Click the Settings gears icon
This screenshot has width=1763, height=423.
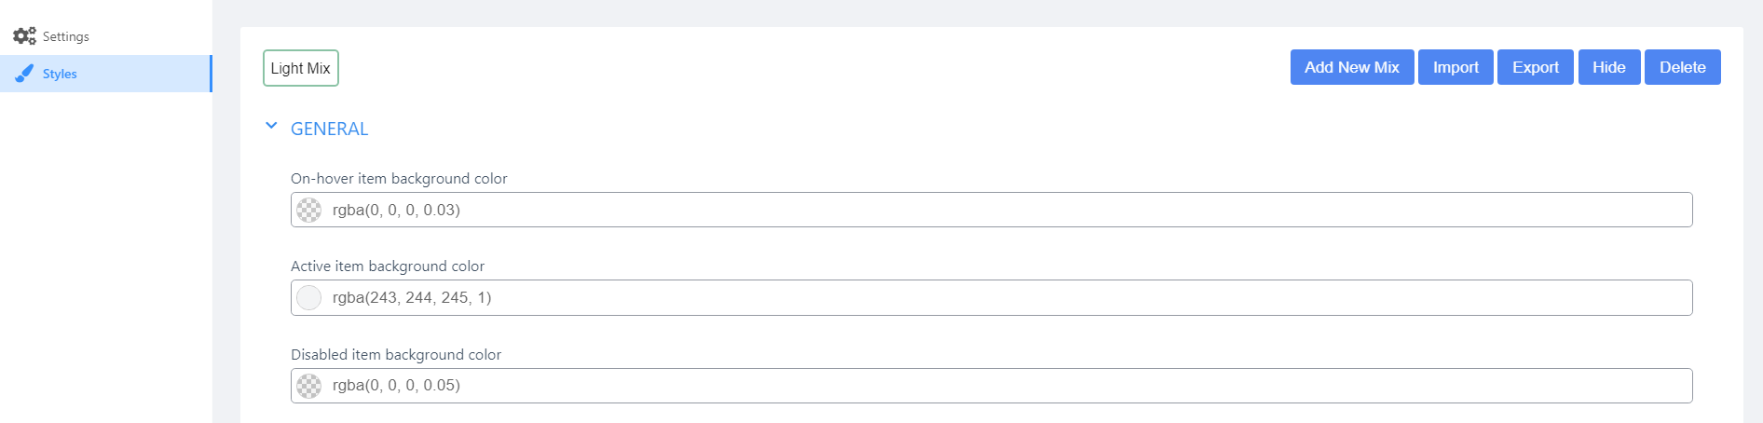click(24, 36)
